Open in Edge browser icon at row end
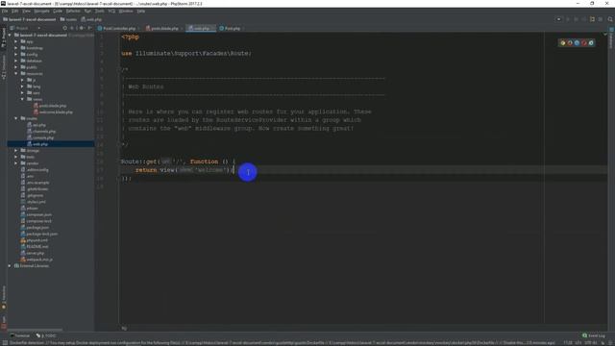 click(x=591, y=42)
